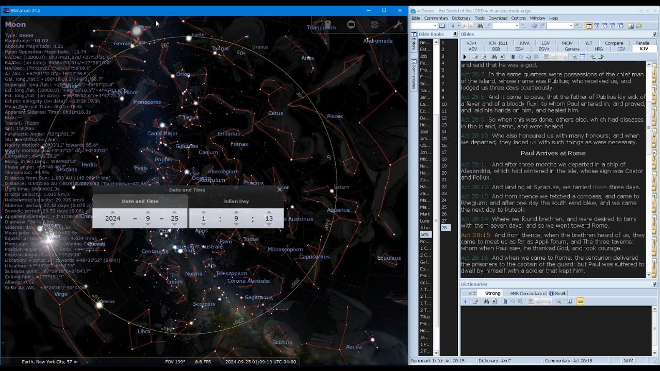
Task: Click green back arrow in Bible toolbar
Action: (x=593, y=57)
